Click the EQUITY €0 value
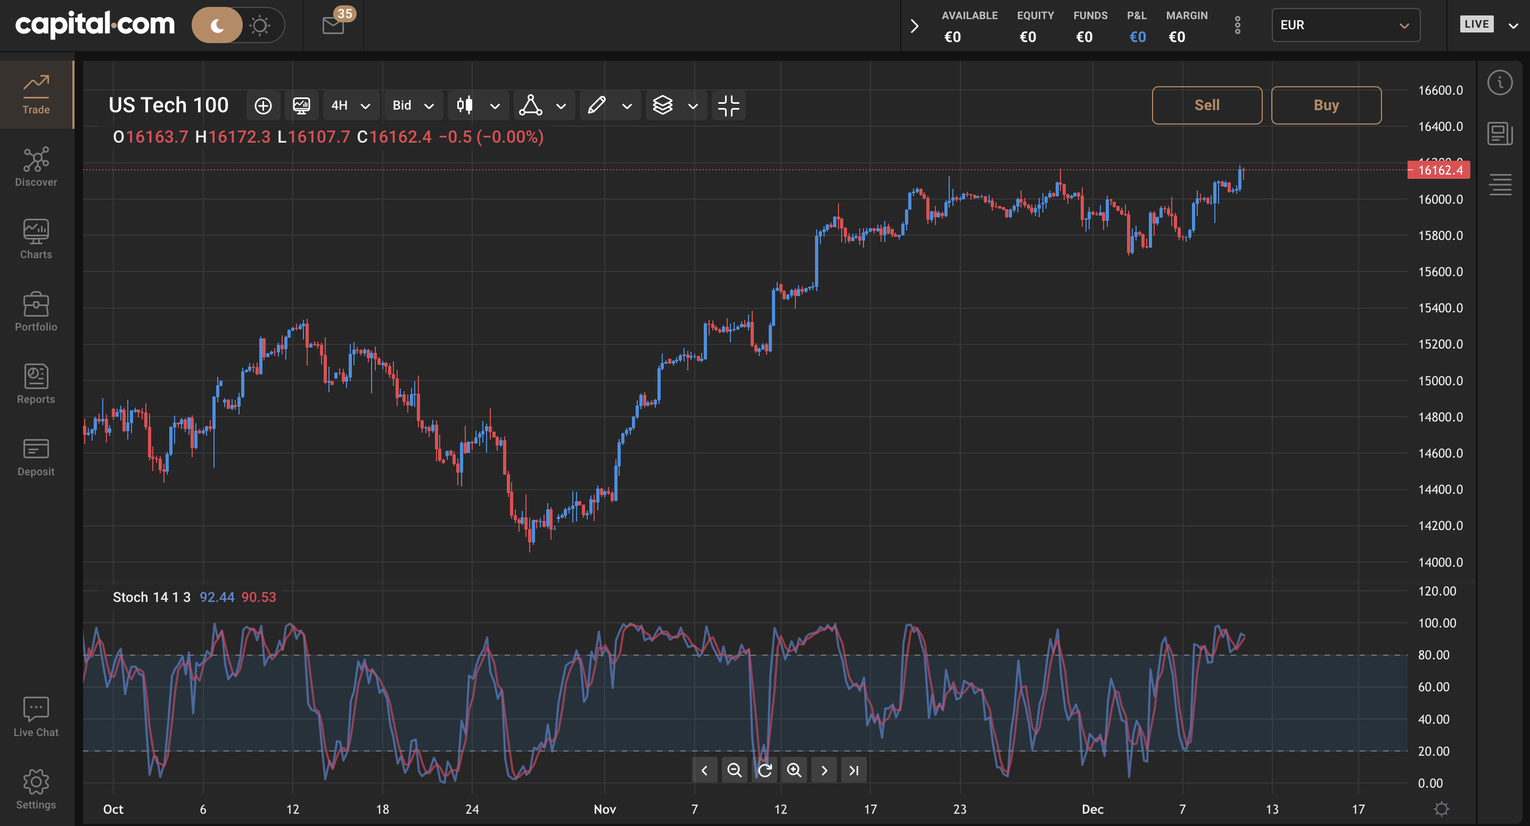Viewport: 1530px width, 826px height. (1027, 37)
